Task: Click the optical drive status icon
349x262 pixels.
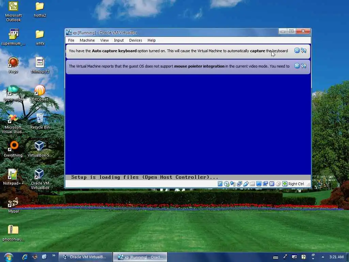Action: coord(227,184)
